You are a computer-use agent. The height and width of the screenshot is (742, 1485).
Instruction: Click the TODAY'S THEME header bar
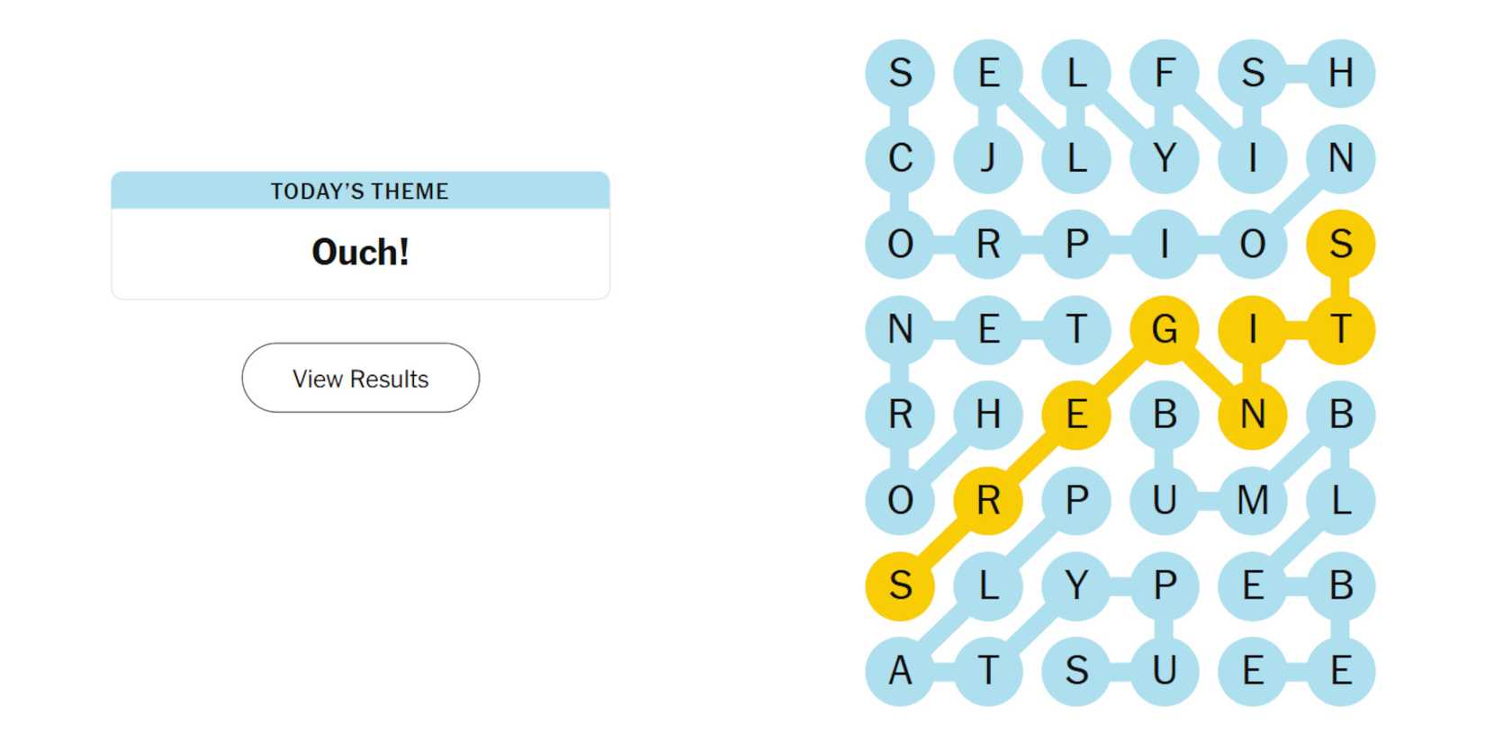(x=359, y=191)
